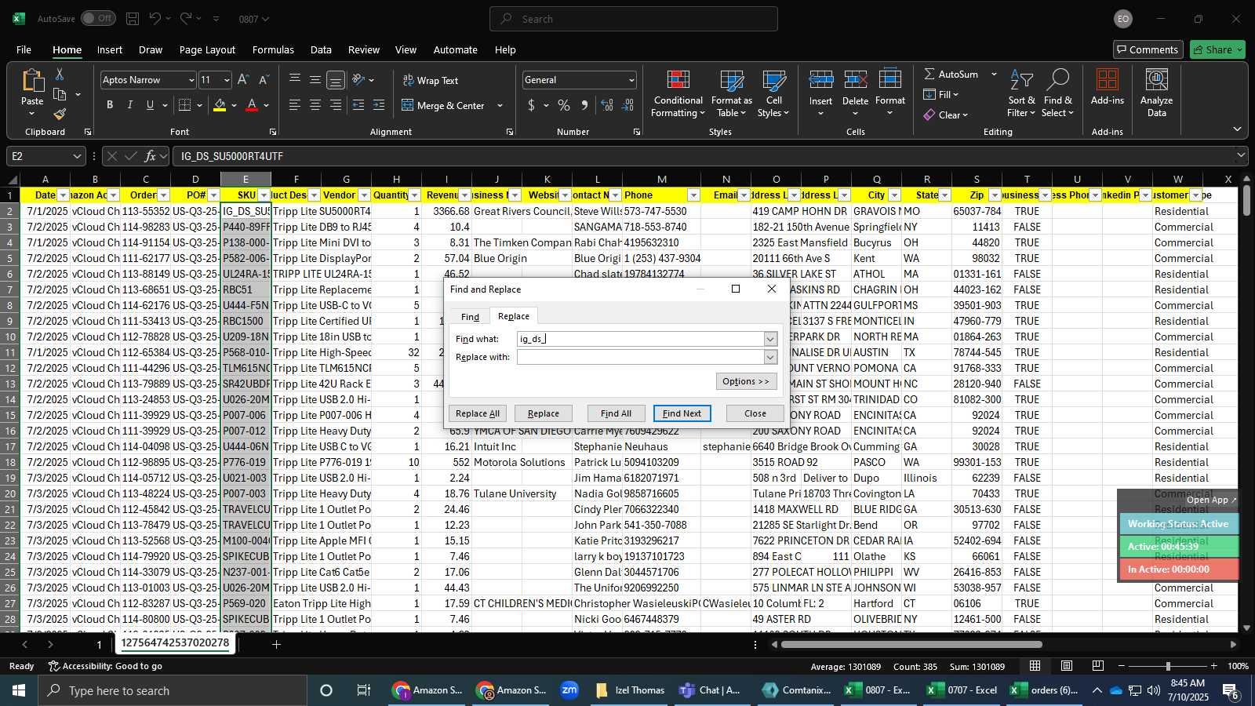The image size is (1255, 706).
Task: Open font size dropdown
Action: (x=227, y=80)
